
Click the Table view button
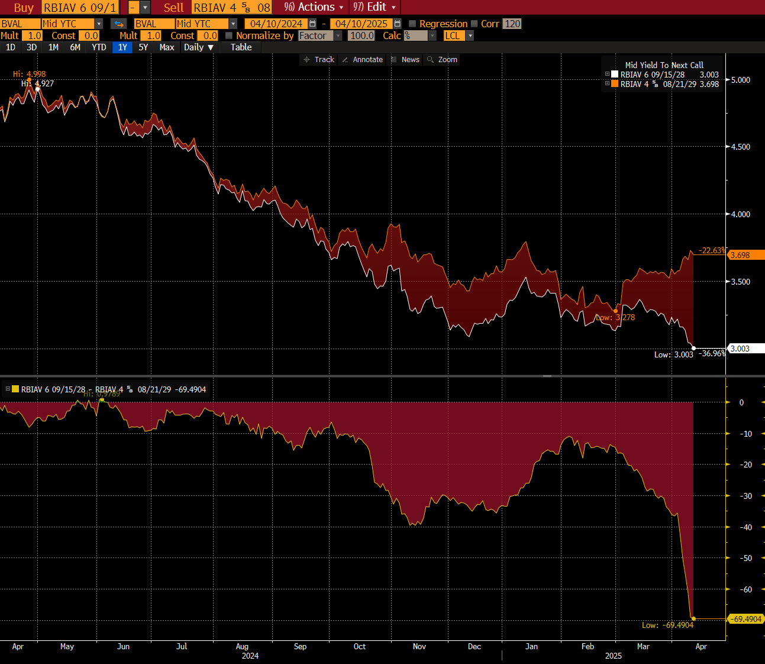(x=241, y=47)
